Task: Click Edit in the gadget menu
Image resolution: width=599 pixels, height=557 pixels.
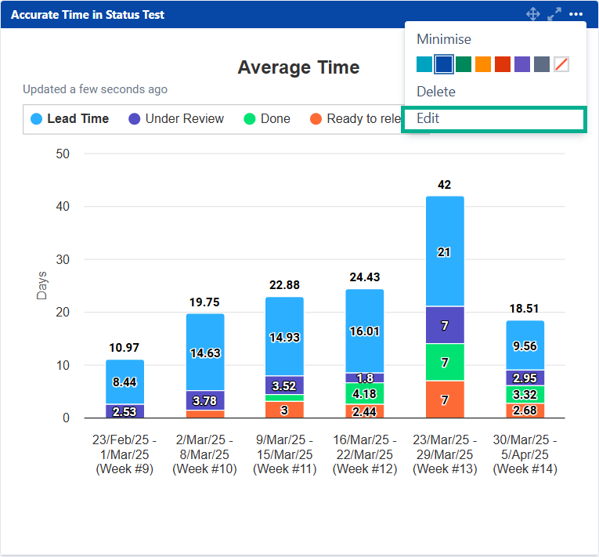Action: tap(428, 119)
